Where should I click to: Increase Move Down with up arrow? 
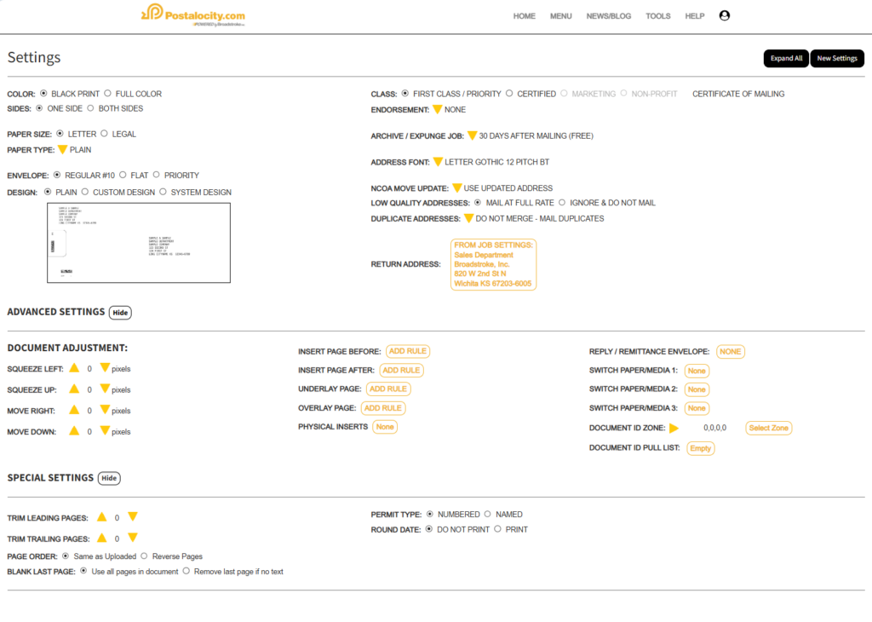click(x=74, y=430)
